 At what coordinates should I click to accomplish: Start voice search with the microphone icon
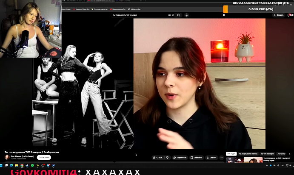[186, 15]
